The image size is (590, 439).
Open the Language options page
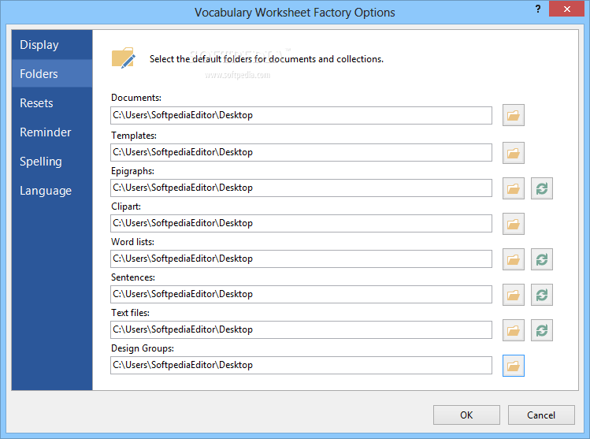(x=52, y=191)
